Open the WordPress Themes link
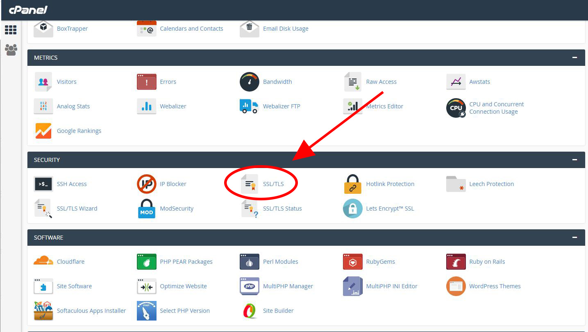This screenshot has width=588, height=332. click(495, 286)
